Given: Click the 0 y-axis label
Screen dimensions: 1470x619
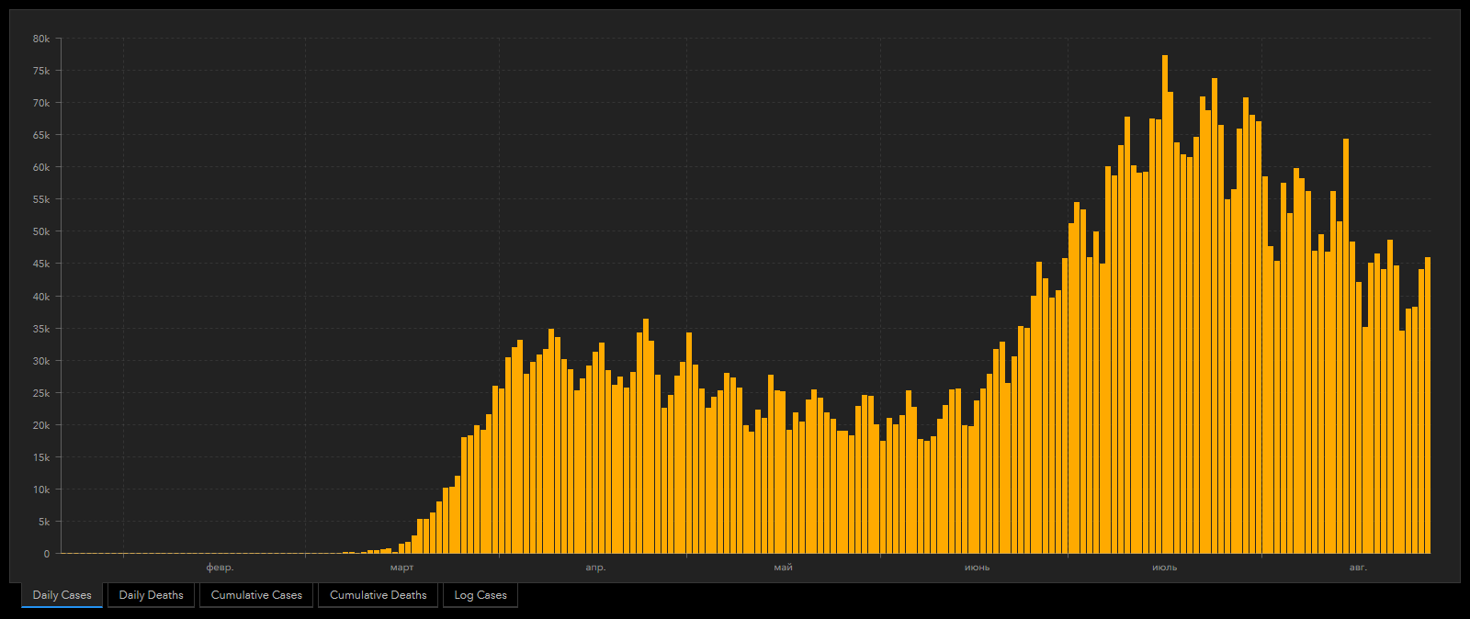Looking at the screenshot, I should pyautogui.click(x=47, y=554).
